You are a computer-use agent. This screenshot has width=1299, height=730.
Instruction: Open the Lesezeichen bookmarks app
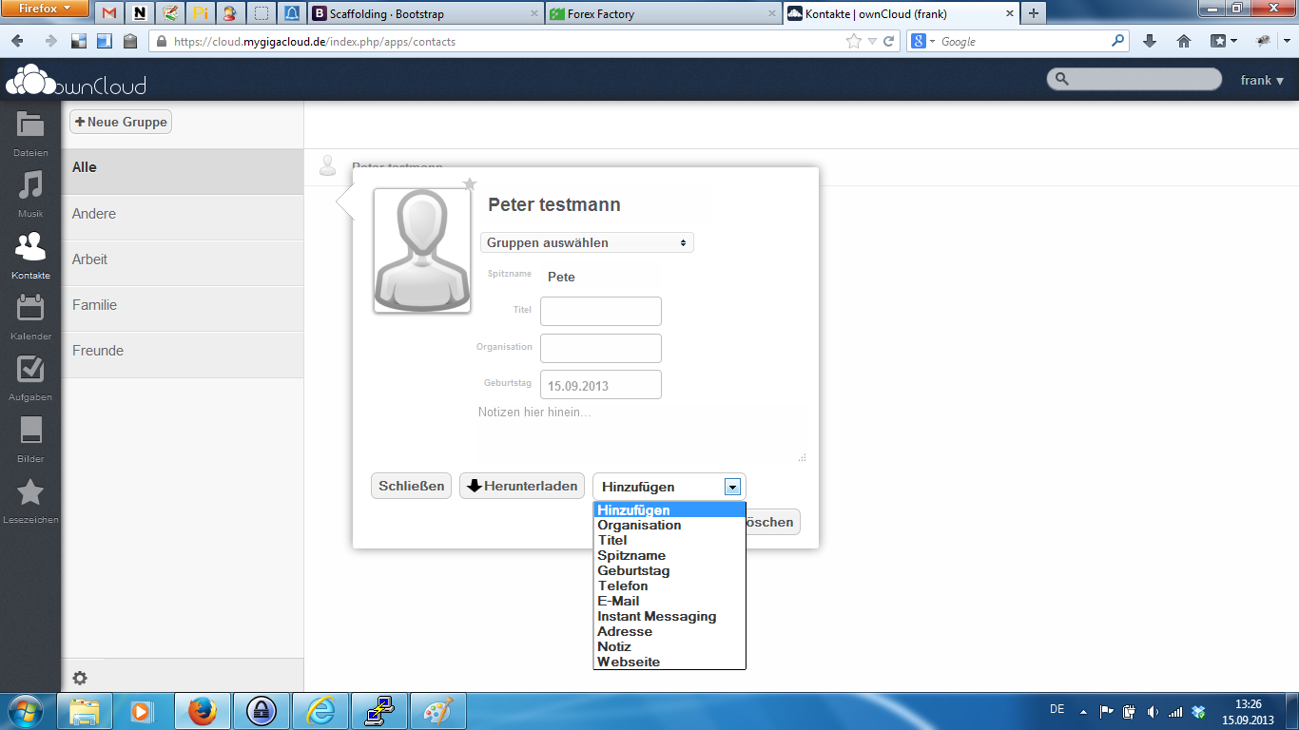[x=30, y=499]
